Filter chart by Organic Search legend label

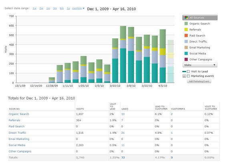click(x=200, y=23)
